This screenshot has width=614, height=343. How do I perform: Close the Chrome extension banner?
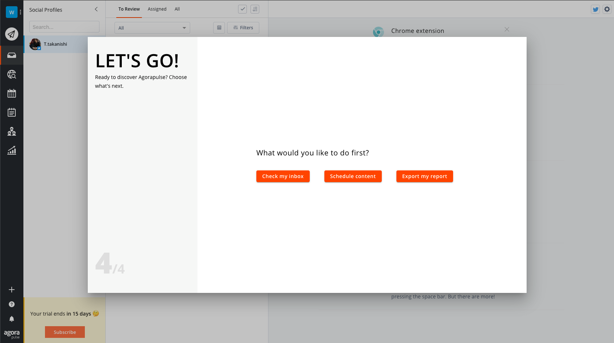point(507,29)
